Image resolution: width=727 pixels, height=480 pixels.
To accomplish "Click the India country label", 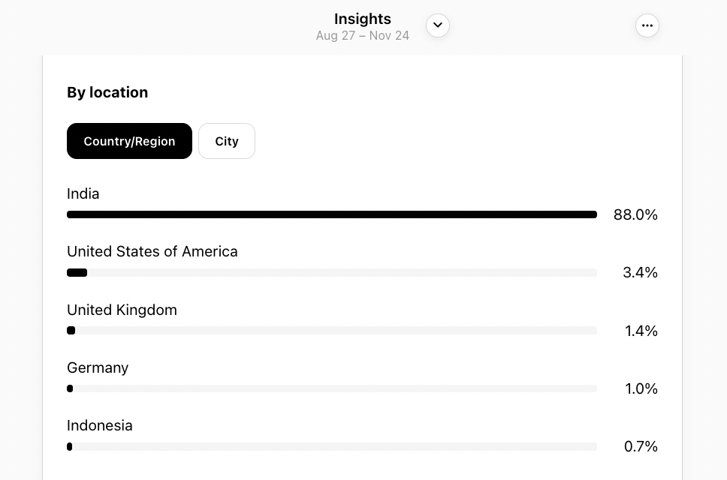I will [x=83, y=193].
